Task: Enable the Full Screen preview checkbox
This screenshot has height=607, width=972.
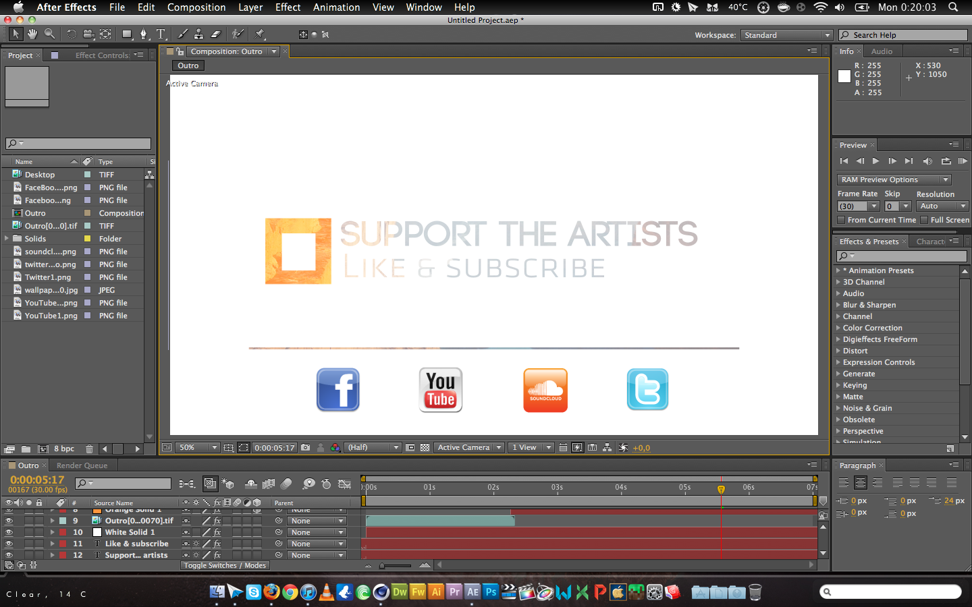Action: pyautogui.click(x=924, y=220)
